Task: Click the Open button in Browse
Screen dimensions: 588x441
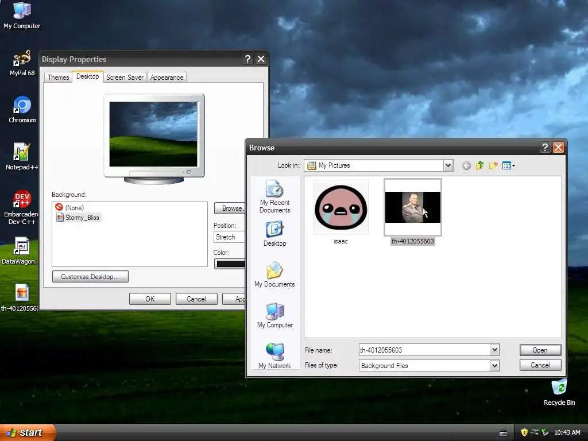Action: [540, 350]
